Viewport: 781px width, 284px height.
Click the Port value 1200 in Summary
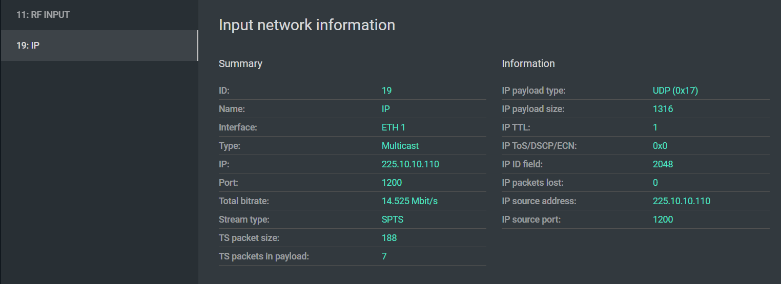coord(392,183)
